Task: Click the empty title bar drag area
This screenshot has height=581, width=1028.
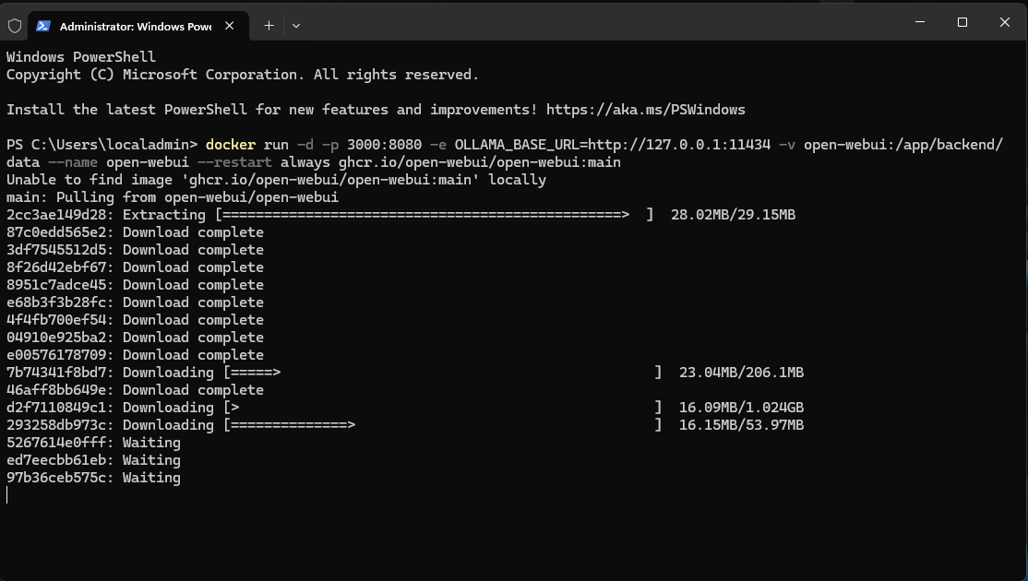Action: (600, 22)
